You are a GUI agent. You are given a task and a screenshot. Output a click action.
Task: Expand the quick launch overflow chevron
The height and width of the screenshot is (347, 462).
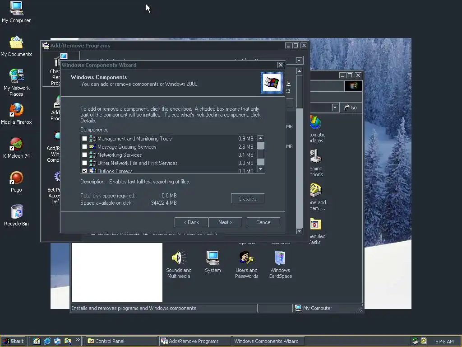[78, 340]
